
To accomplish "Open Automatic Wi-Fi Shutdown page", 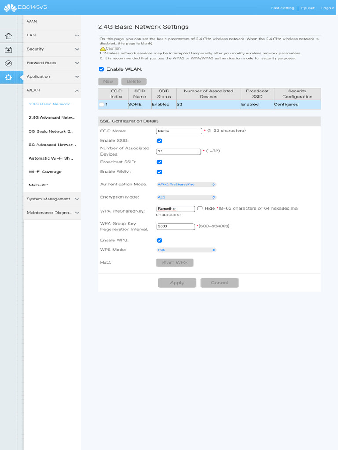I will (x=51, y=158).
